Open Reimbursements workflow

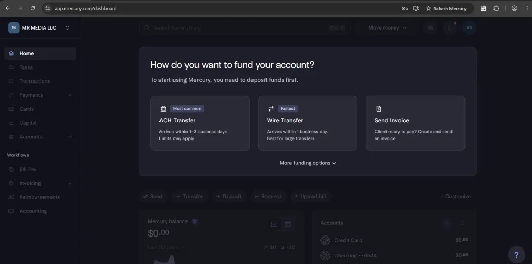40,197
